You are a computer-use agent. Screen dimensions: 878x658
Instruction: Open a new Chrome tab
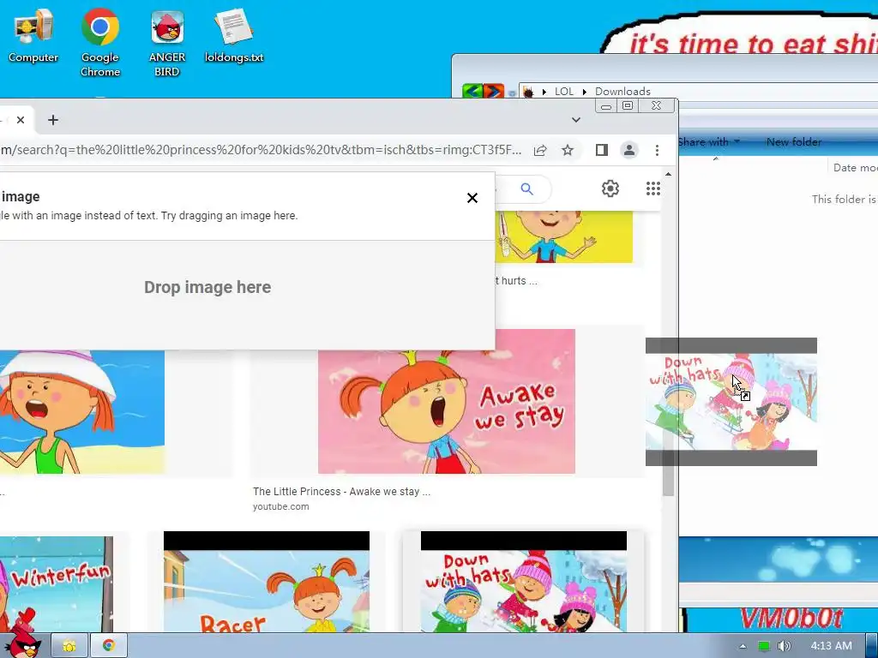[x=53, y=120]
